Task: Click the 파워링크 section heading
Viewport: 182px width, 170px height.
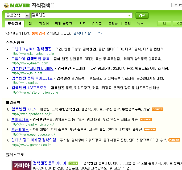Action: (13, 103)
